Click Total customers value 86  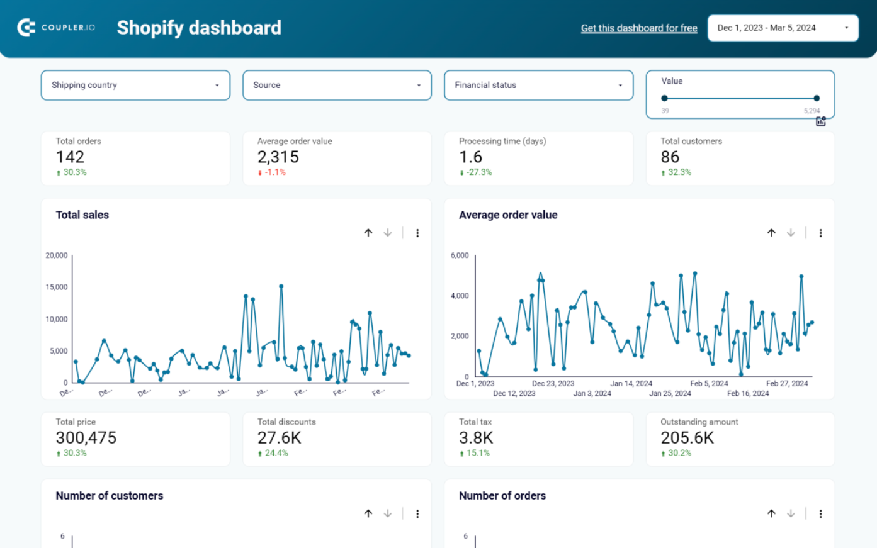(670, 157)
